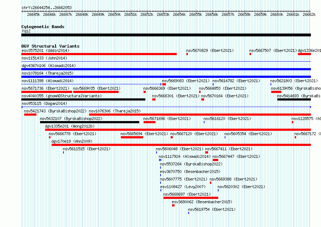Click nsv5671736 (Ebert2021) label
Viewport: 321px width, 227px height.
[x=45, y=88]
